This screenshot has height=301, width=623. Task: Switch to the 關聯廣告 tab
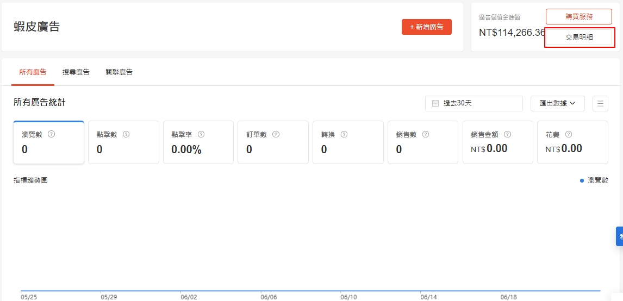119,72
